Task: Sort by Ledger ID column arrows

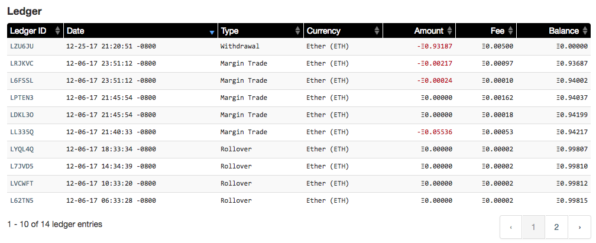Action: [57, 31]
